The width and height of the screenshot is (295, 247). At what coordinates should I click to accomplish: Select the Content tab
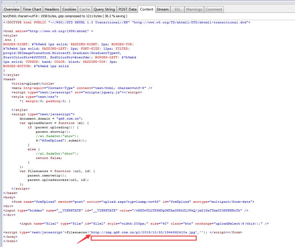[x=146, y=9]
